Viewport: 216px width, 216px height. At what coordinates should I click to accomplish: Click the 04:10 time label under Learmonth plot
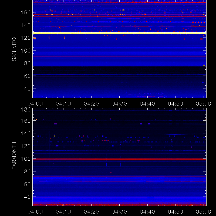(63, 212)
